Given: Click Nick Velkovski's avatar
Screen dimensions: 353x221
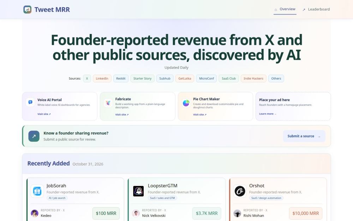Looking at the screenshot, I should pos(136,213).
